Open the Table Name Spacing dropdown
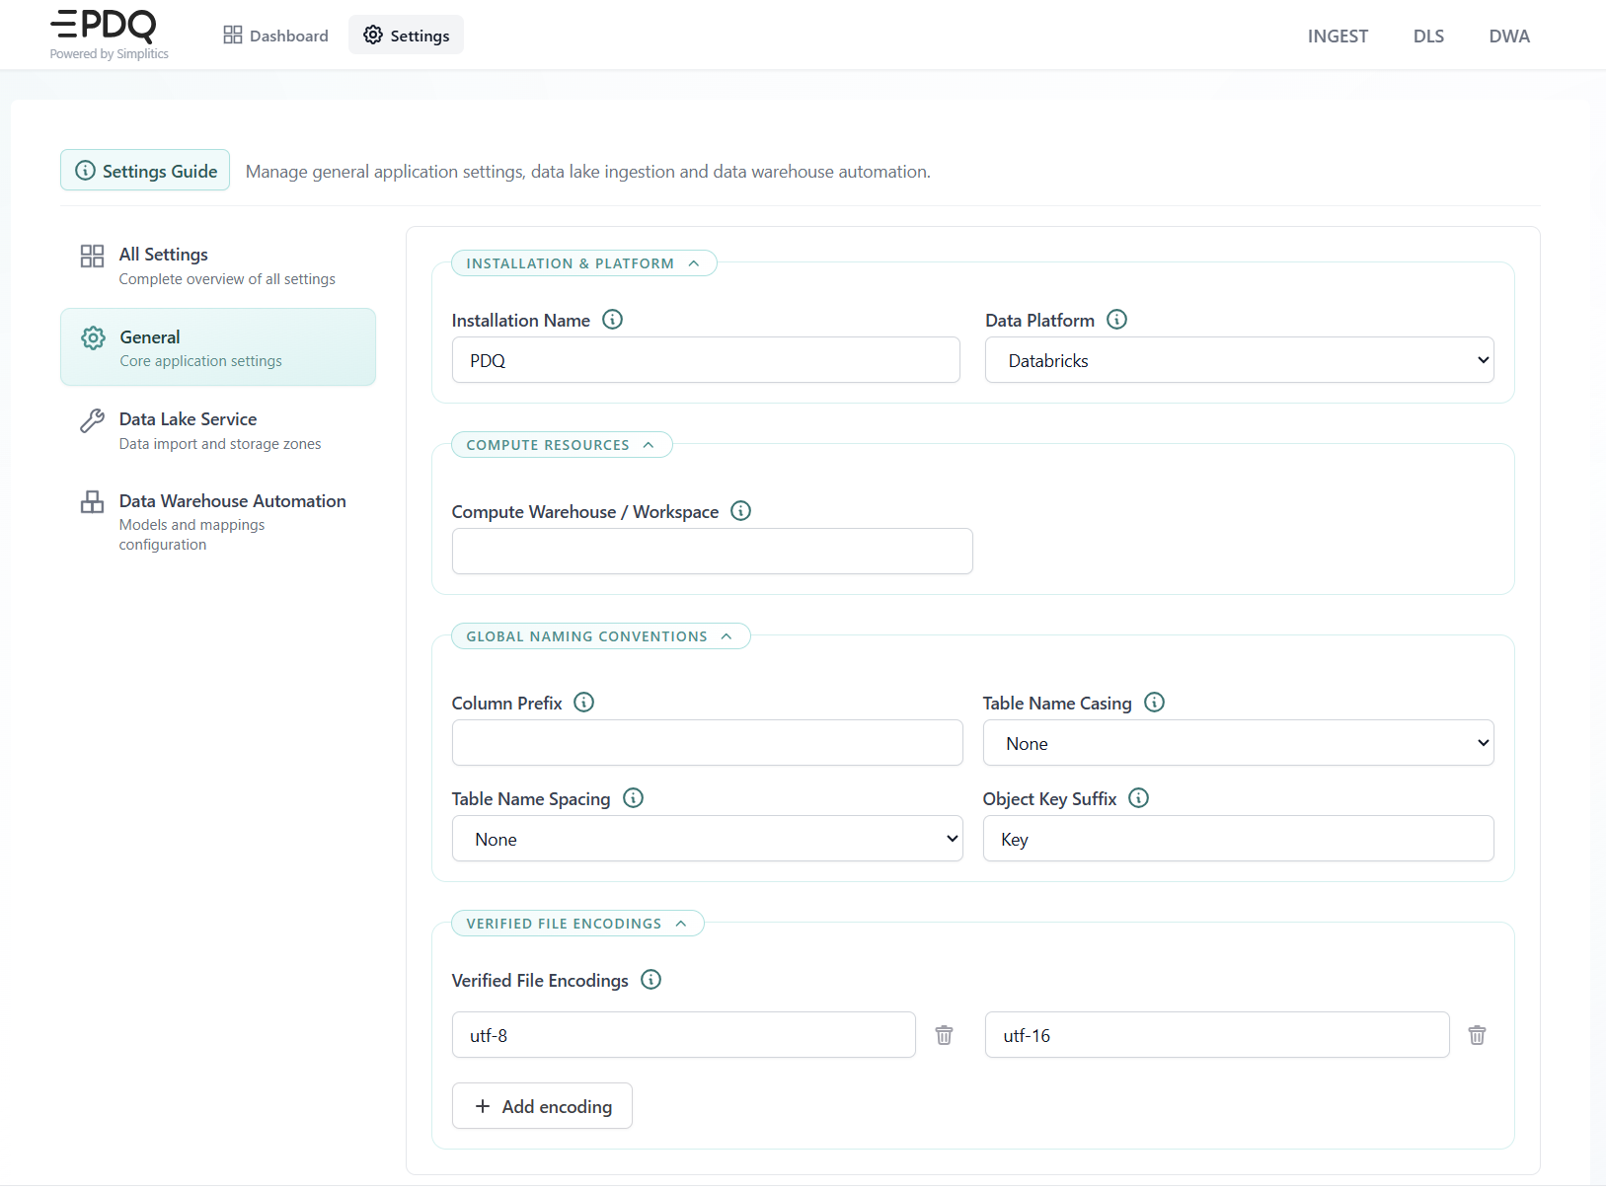The height and width of the screenshot is (1190, 1606). [707, 839]
